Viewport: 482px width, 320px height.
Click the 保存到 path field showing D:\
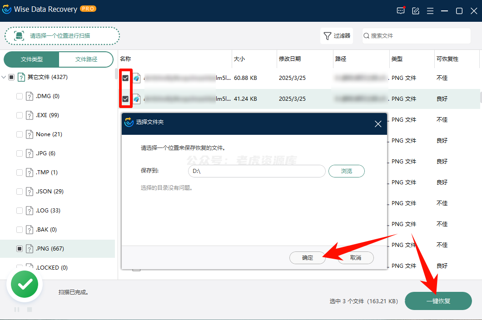pos(257,171)
